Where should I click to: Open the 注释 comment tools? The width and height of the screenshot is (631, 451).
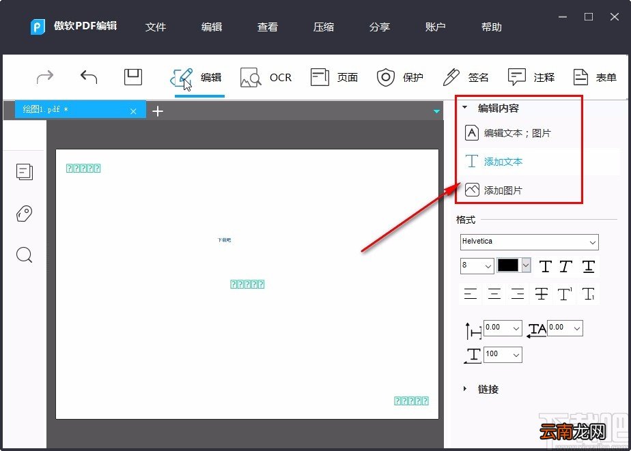pyautogui.click(x=531, y=77)
